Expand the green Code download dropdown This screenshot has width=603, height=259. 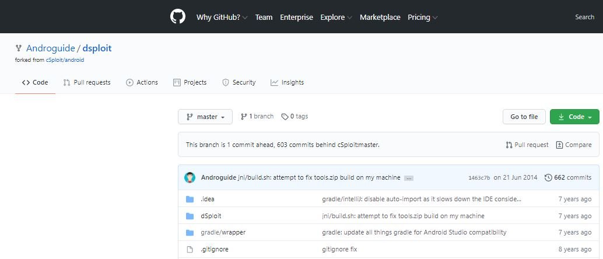[x=574, y=117]
